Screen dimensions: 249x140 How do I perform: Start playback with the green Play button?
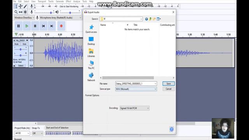click(x=27, y=26)
